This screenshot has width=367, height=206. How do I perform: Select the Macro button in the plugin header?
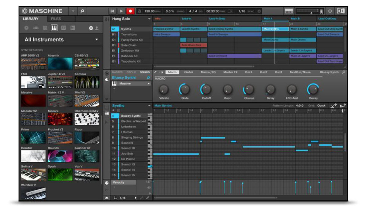[172, 73]
